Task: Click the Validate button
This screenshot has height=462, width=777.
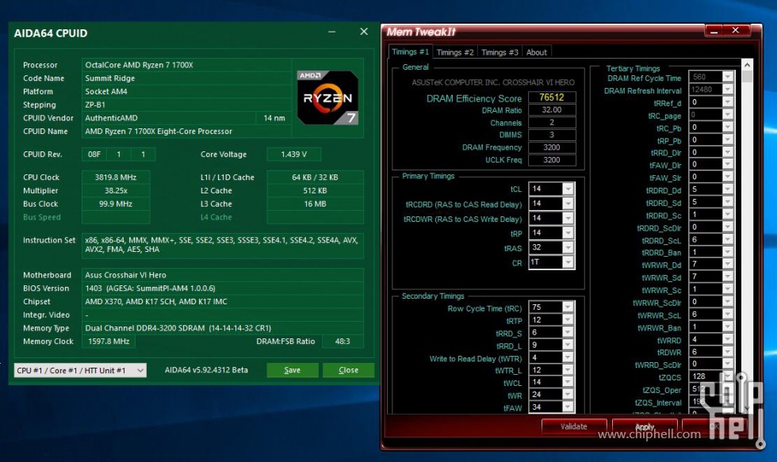Action: pos(574,426)
